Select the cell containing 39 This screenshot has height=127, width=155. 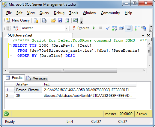click(x=28, y=96)
